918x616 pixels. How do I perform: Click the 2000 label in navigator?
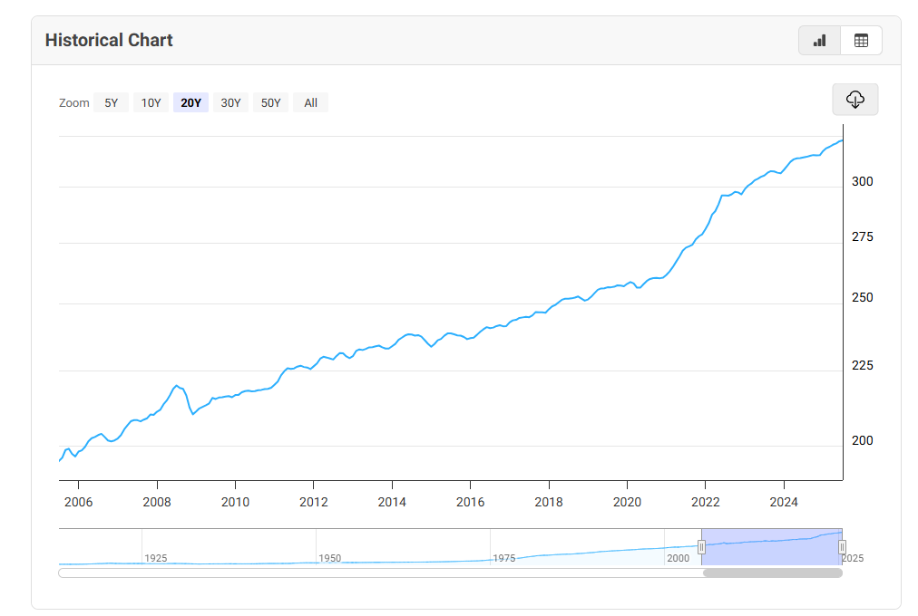tap(678, 558)
